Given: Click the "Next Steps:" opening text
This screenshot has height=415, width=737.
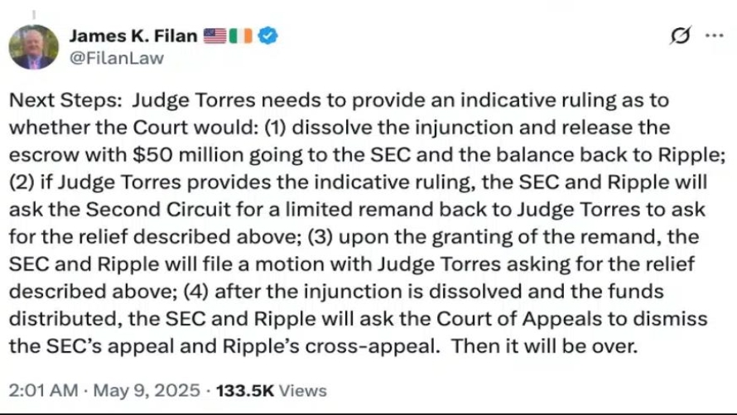Looking at the screenshot, I should [x=65, y=100].
